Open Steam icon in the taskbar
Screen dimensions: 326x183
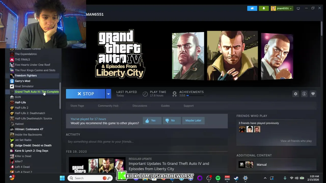[236, 178]
